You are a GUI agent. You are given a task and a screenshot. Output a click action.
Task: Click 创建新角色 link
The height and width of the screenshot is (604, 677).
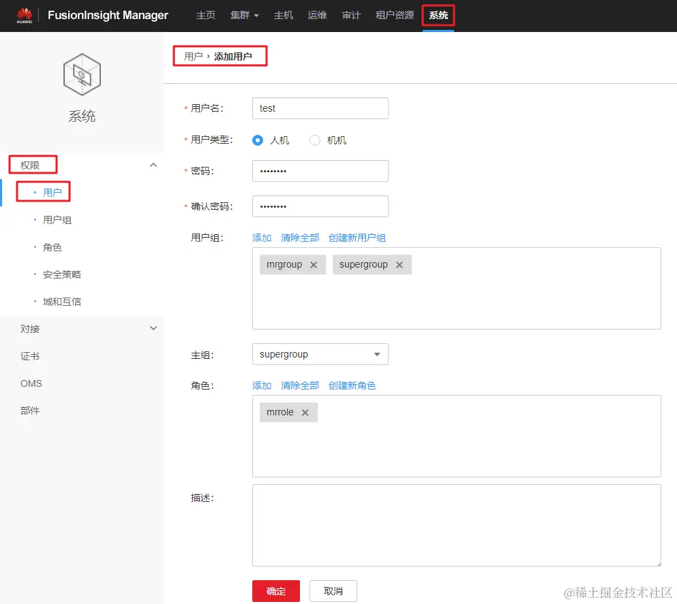click(352, 385)
